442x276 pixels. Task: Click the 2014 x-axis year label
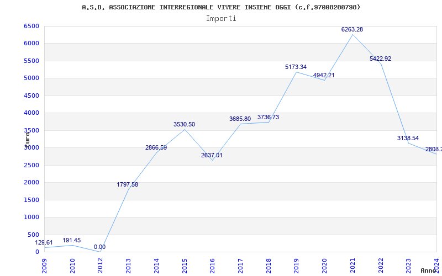pyautogui.click(x=156, y=266)
